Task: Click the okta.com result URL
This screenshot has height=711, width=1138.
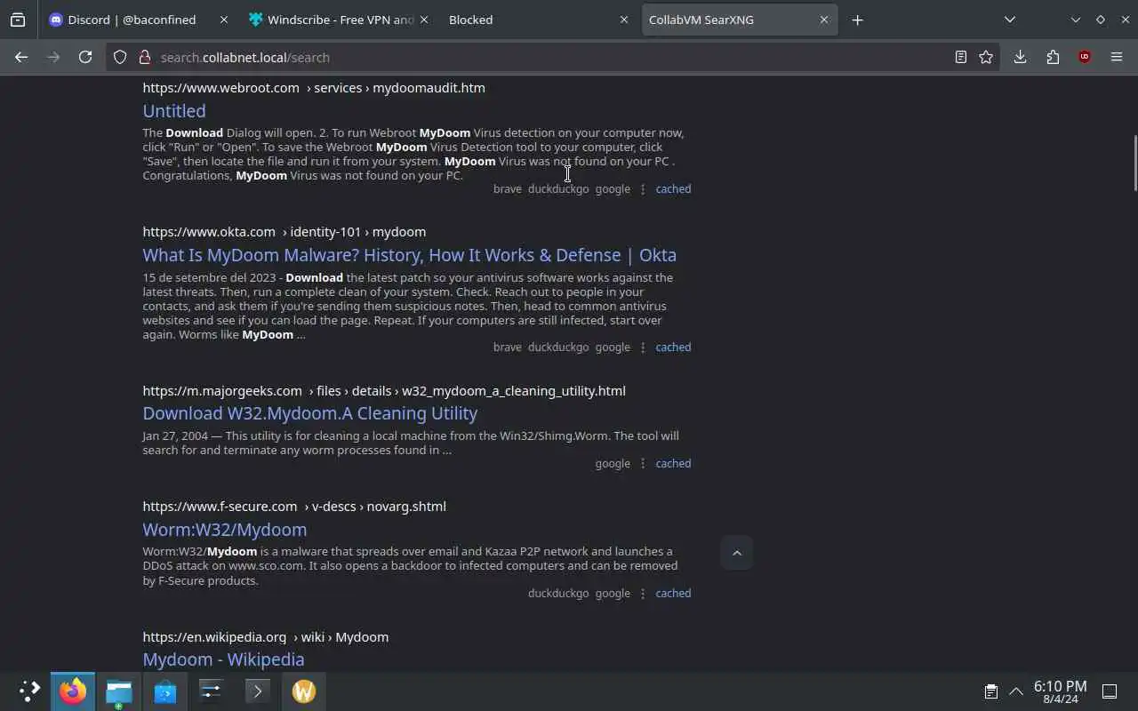Action: (x=284, y=232)
